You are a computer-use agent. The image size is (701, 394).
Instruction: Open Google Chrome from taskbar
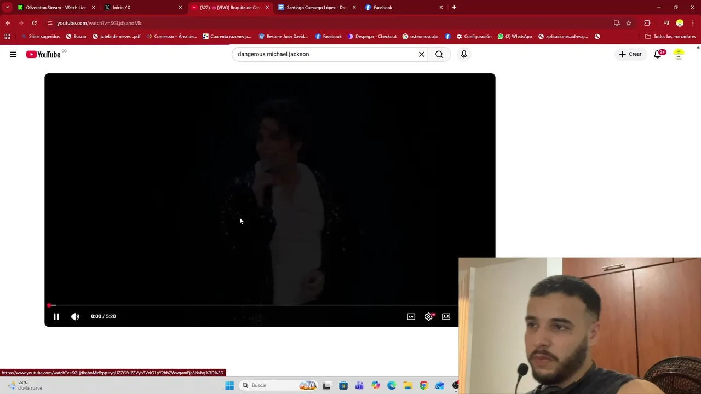click(424, 385)
